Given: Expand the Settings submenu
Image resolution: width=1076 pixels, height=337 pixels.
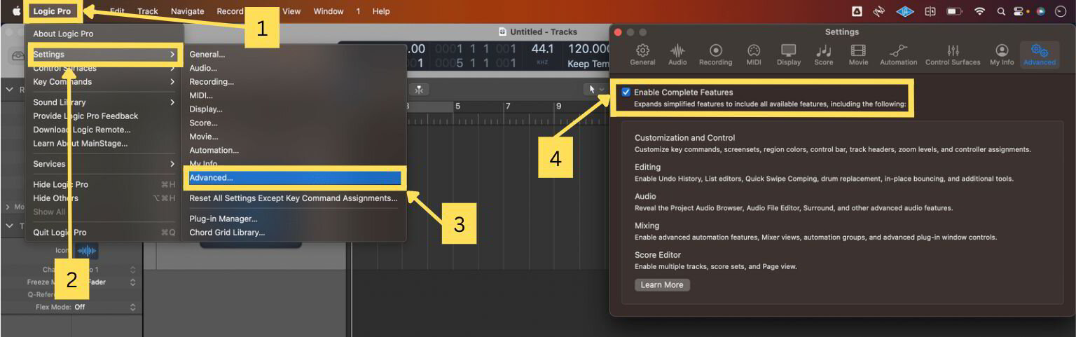Looking at the screenshot, I should 104,54.
